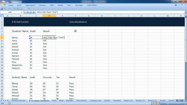Expand the formula bar
This screenshot has height=105, width=187.
click(x=186, y=12)
